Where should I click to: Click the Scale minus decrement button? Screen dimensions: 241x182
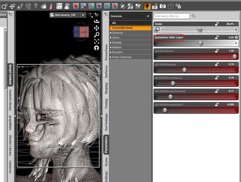(162, 29)
